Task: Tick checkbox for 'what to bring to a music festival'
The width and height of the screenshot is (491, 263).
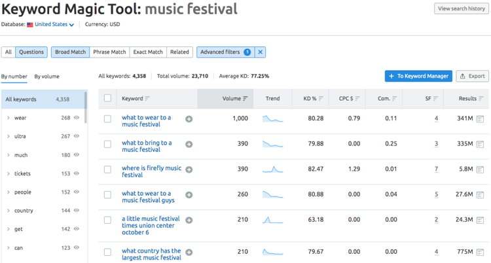Action: point(107,144)
